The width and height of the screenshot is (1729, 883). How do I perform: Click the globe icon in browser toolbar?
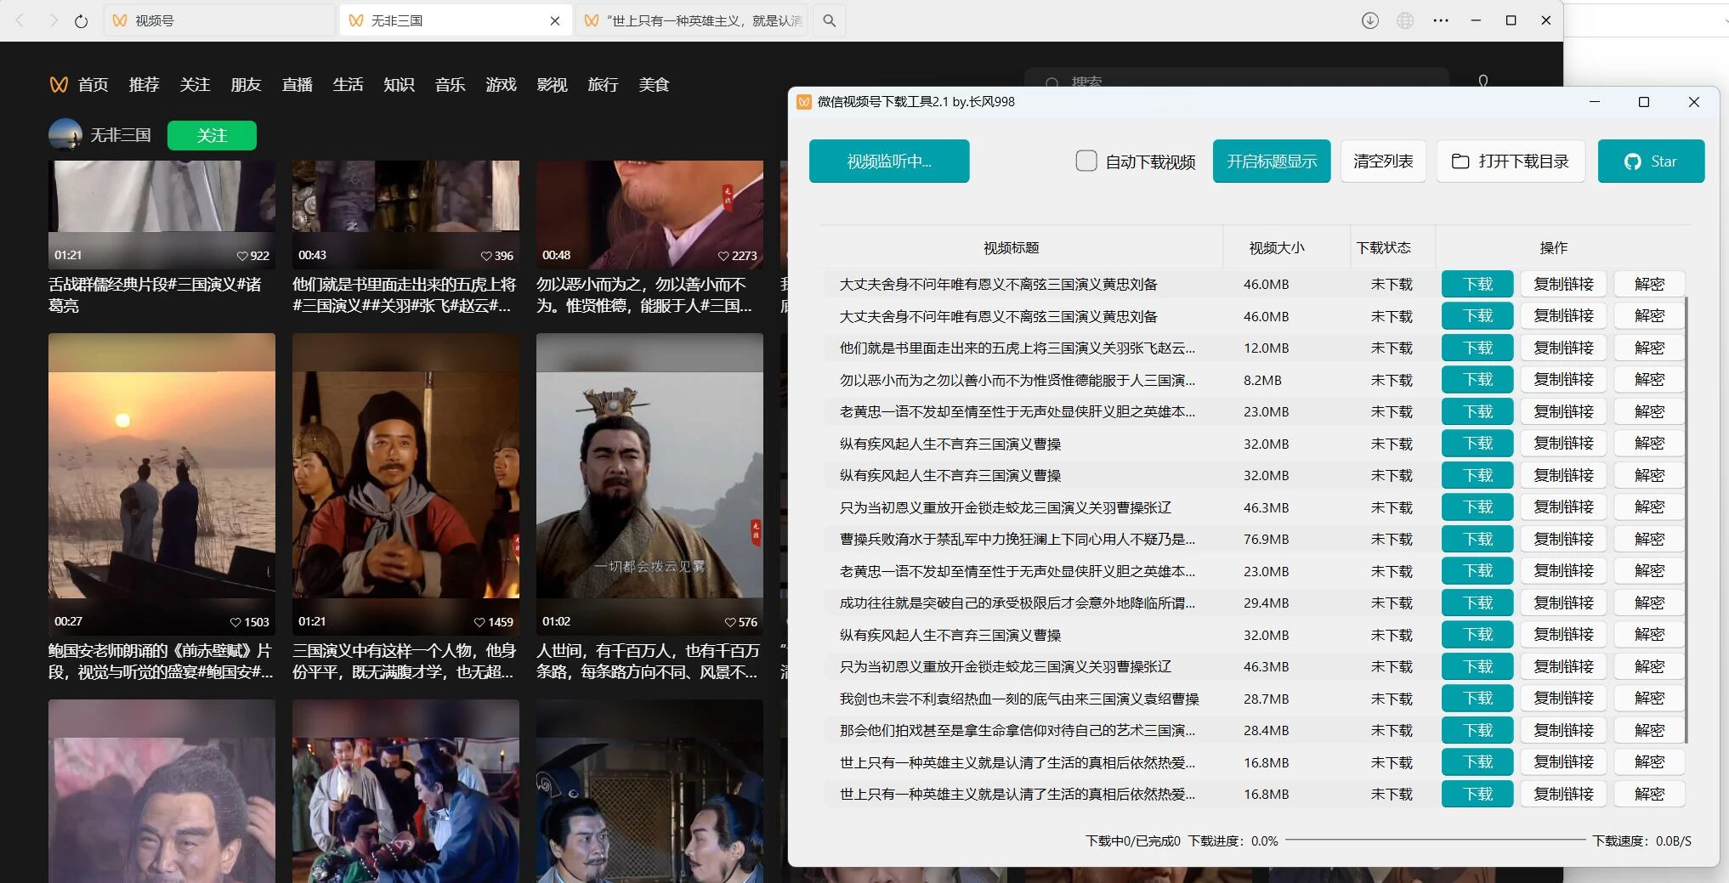tap(1405, 20)
